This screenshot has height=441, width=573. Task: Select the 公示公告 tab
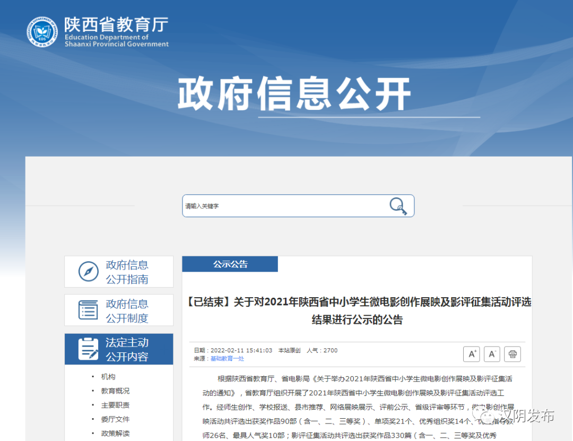click(230, 264)
